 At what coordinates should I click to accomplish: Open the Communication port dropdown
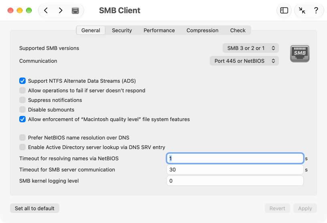244,61
